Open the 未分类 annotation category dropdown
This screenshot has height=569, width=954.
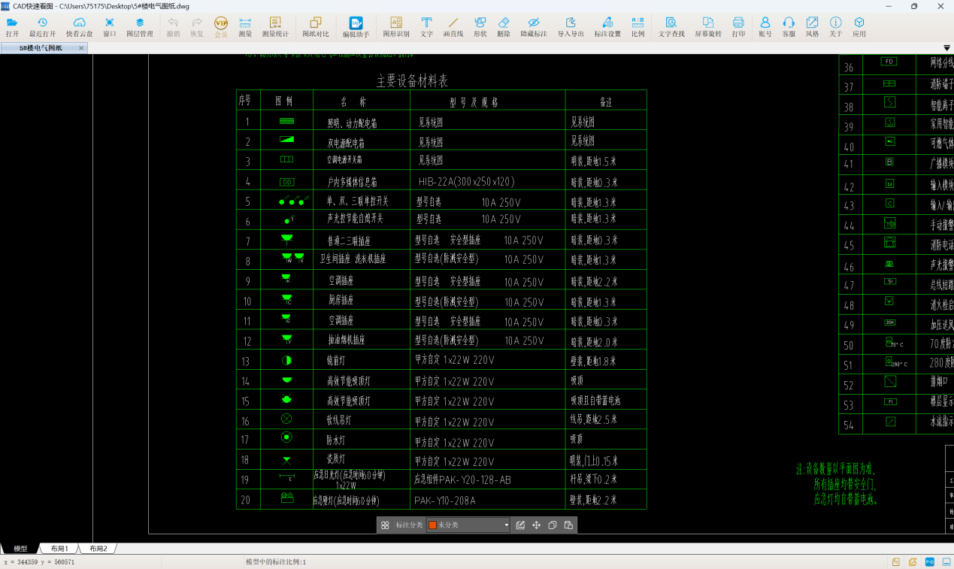click(468, 525)
